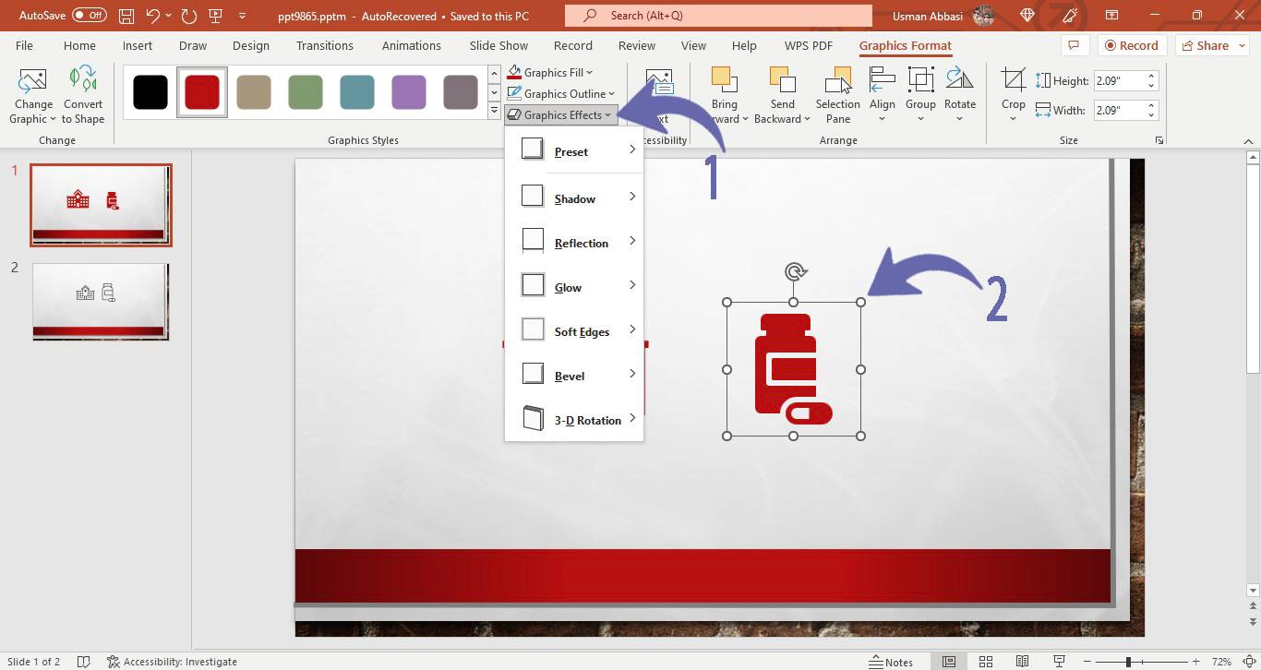Toggle AutoSave off switch
1261x670 pixels.
[89, 16]
